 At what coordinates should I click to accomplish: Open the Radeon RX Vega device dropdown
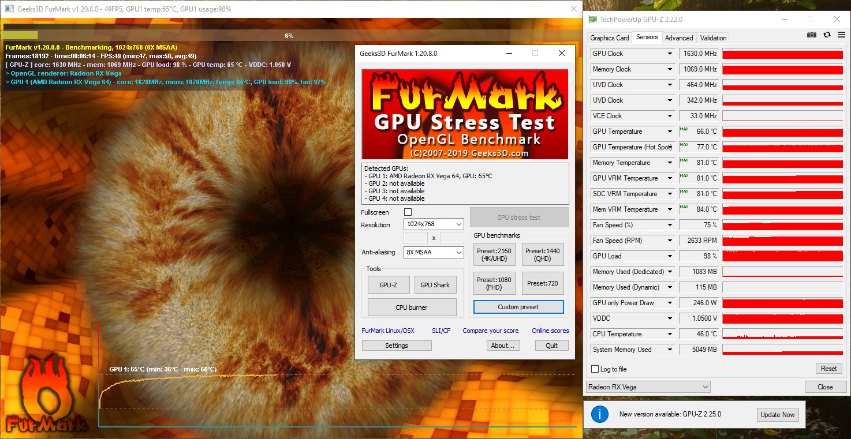click(648, 387)
